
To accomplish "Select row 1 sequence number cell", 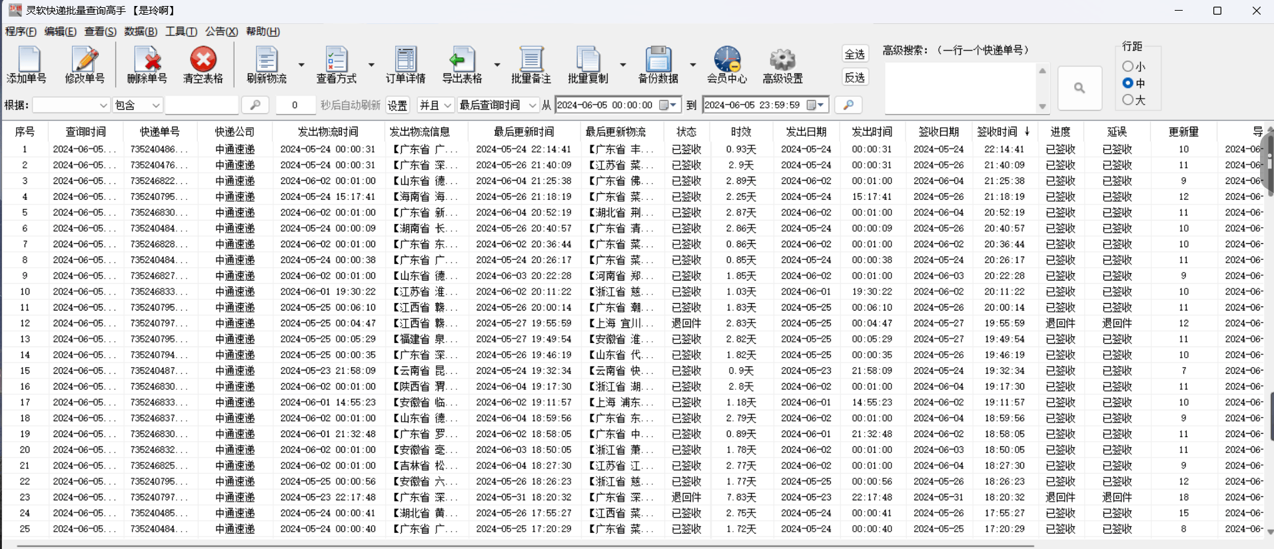I will [x=25, y=149].
